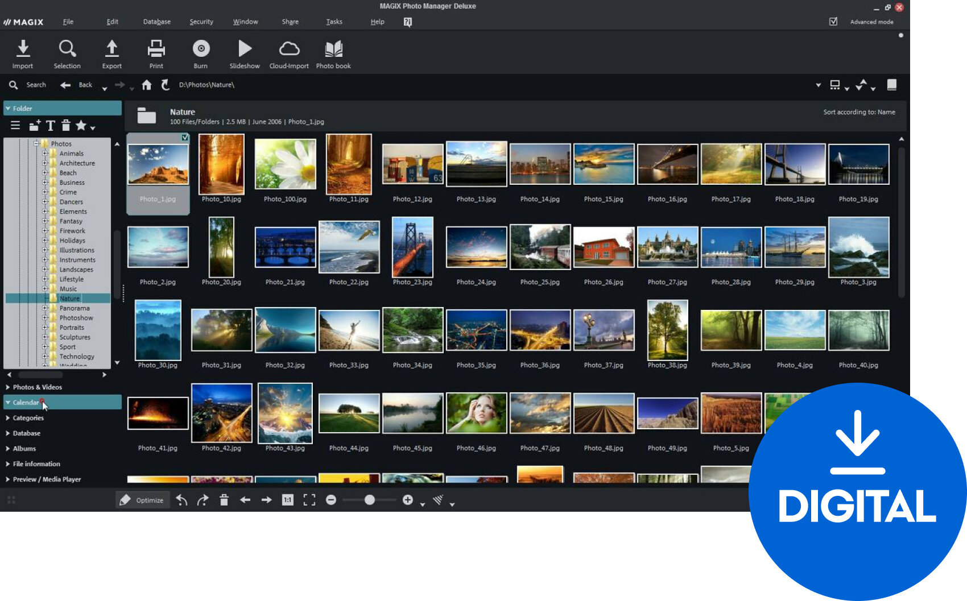This screenshot has height=601, width=967.
Task: Open Cloud-Import
Action: (288, 53)
